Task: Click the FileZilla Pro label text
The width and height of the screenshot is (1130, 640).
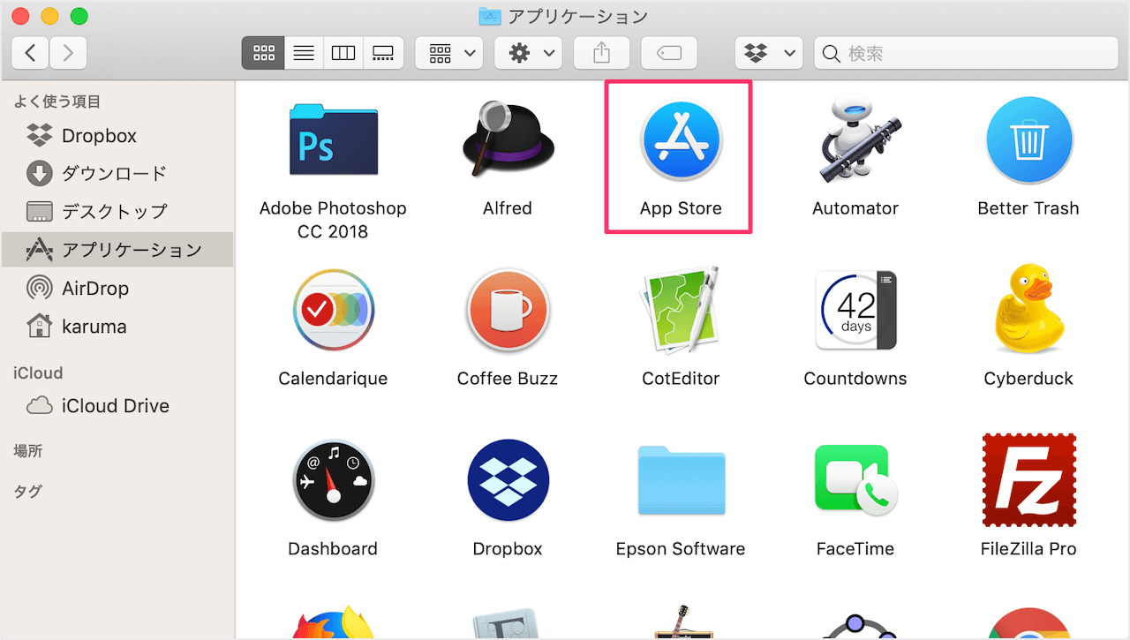Action: (x=1028, y=548)
